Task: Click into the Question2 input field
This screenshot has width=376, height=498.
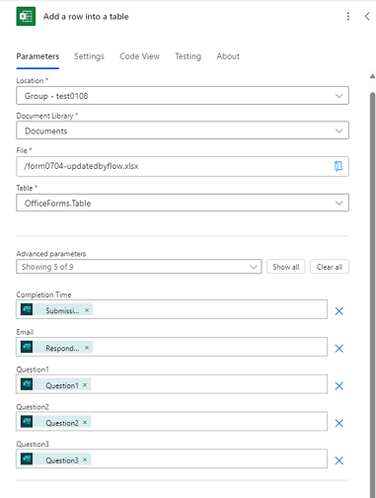Action: pos(172,422)
